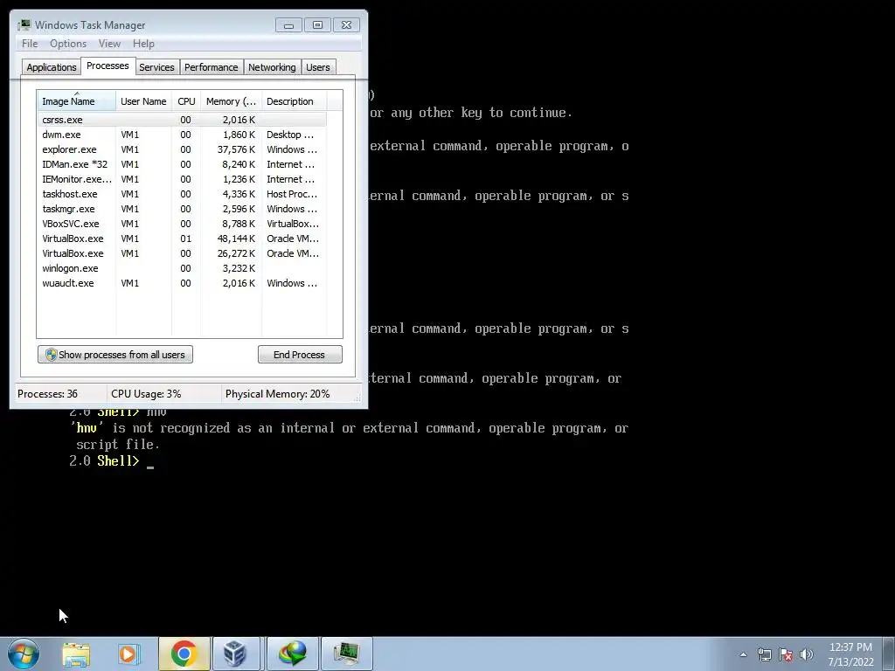Click CPU Usage: 3% in status bar
This screenshot has width=895, height=671.
146,394
